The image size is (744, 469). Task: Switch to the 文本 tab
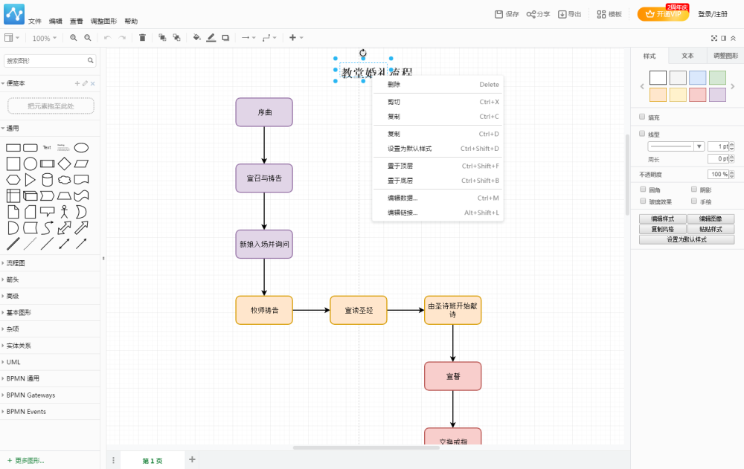tap(687, 56)
